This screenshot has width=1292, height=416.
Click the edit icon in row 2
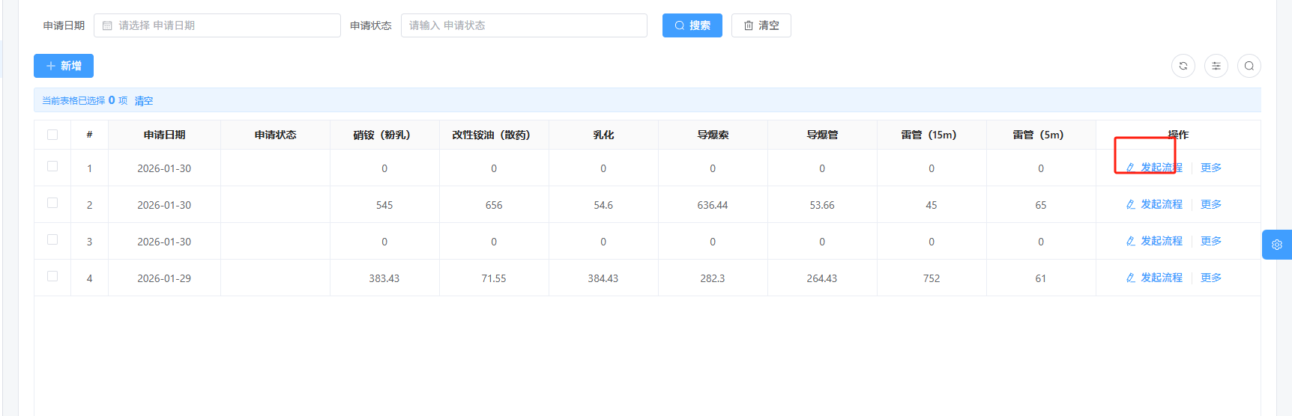pyautogui.click(x=1130, y=204)
